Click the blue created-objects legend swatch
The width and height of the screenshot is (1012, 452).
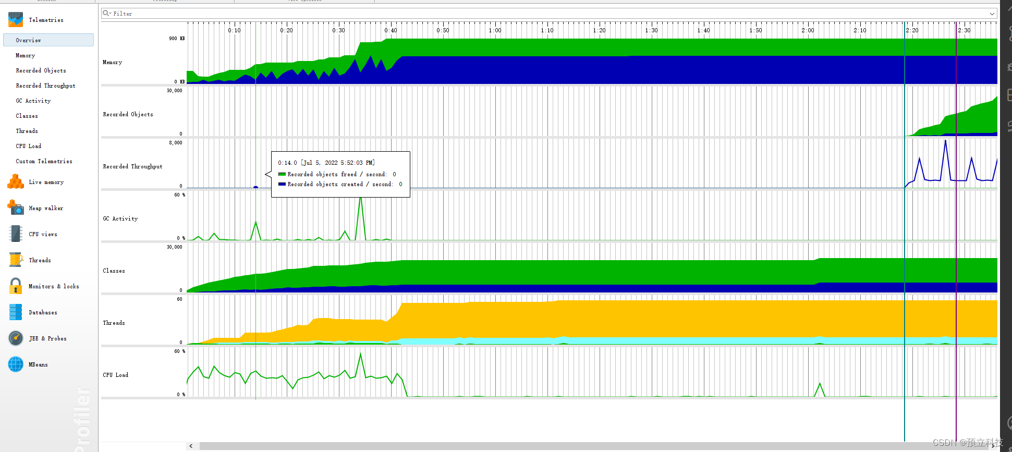(282, 184)
